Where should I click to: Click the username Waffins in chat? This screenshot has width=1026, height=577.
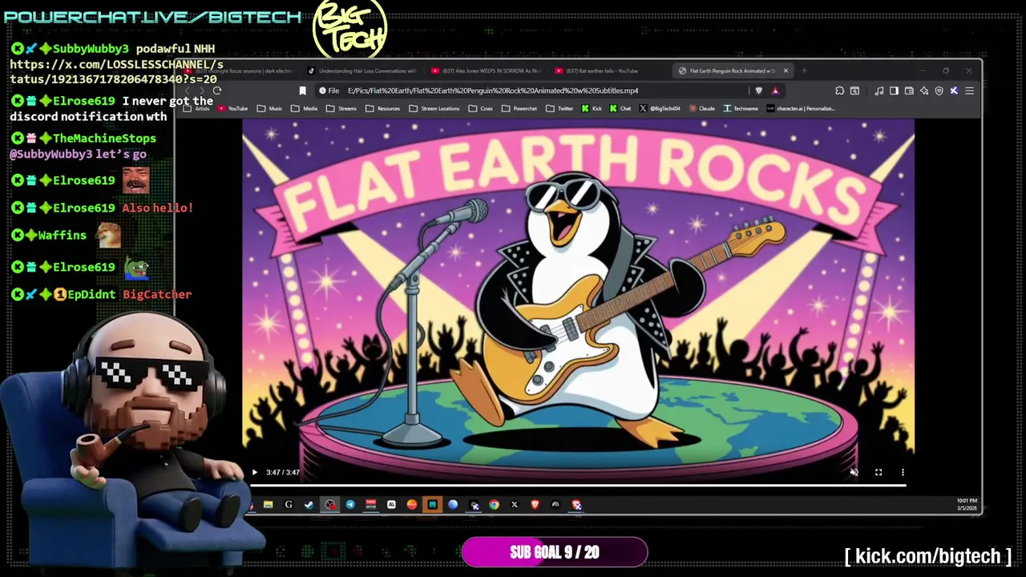pos(63,236)
